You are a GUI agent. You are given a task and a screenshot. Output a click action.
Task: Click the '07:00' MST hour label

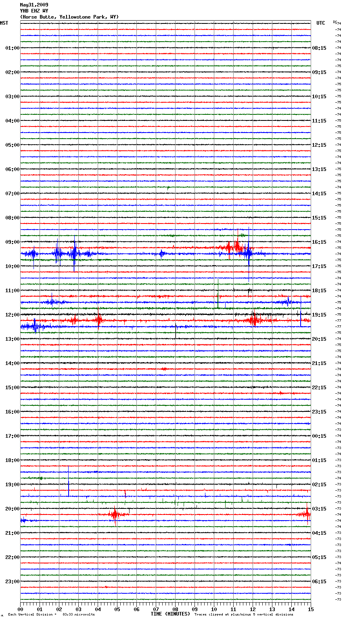pyautogui.click(x=13, y=194)
